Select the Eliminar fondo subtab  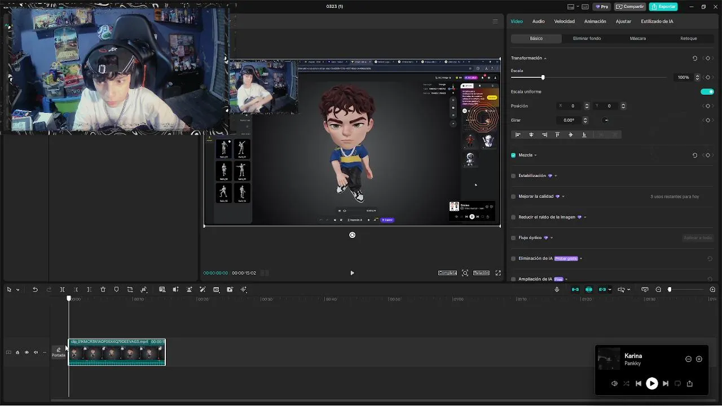pos(587,38)
